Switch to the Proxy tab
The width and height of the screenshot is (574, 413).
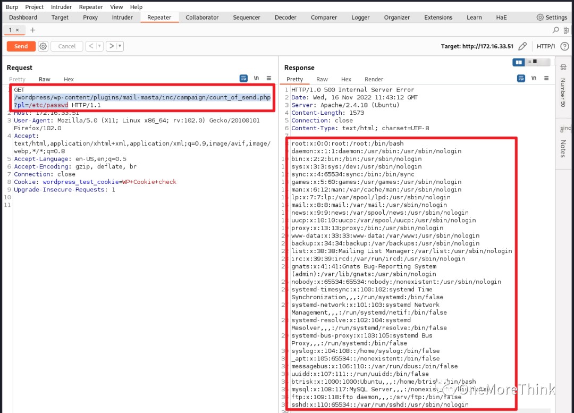pyautogui.click(x=90, y=17)
